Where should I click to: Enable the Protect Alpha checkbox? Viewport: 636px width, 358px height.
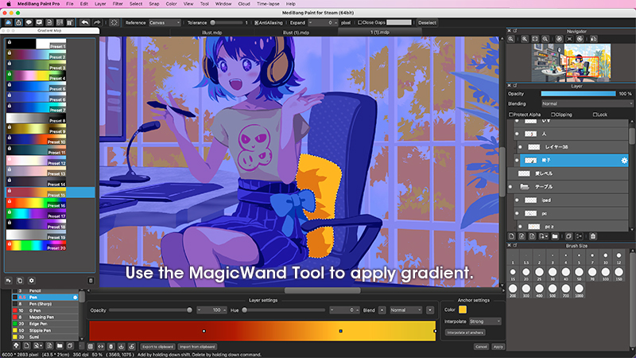[x=511, y=115]
